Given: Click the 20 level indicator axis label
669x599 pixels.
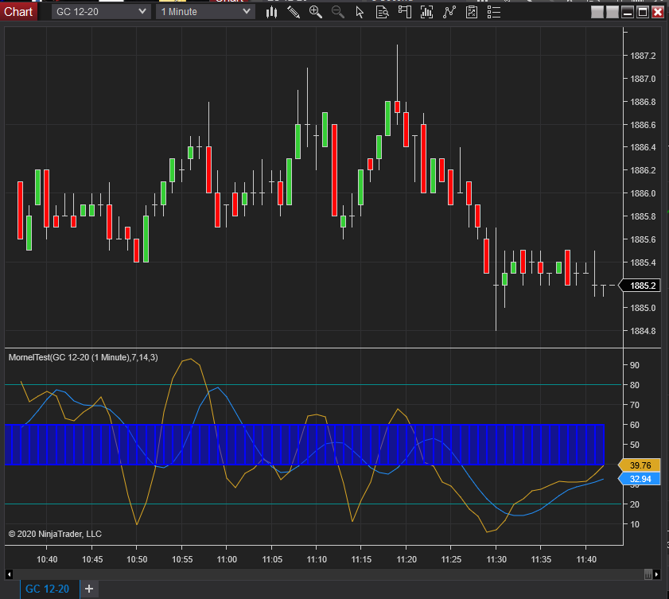Looking at the screenshot, I should 635,504.
